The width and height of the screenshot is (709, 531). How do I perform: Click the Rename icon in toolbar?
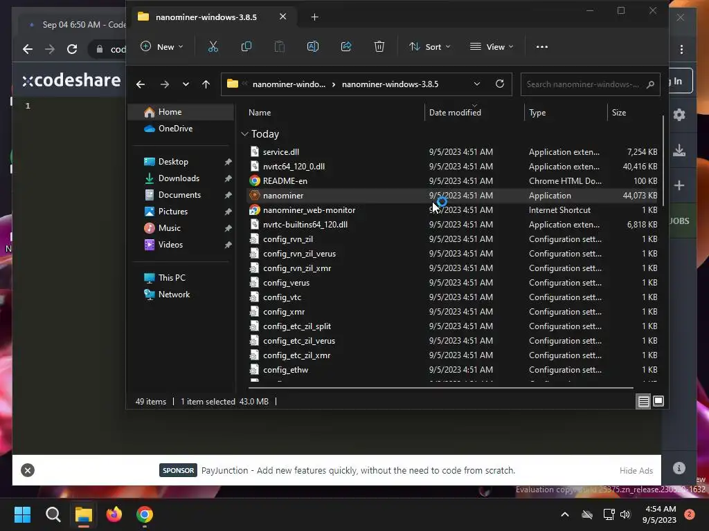pos(313,46)
